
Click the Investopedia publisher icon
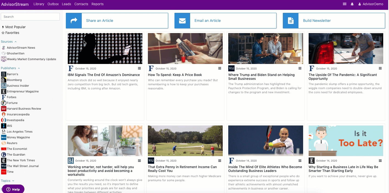click(4, 120)
